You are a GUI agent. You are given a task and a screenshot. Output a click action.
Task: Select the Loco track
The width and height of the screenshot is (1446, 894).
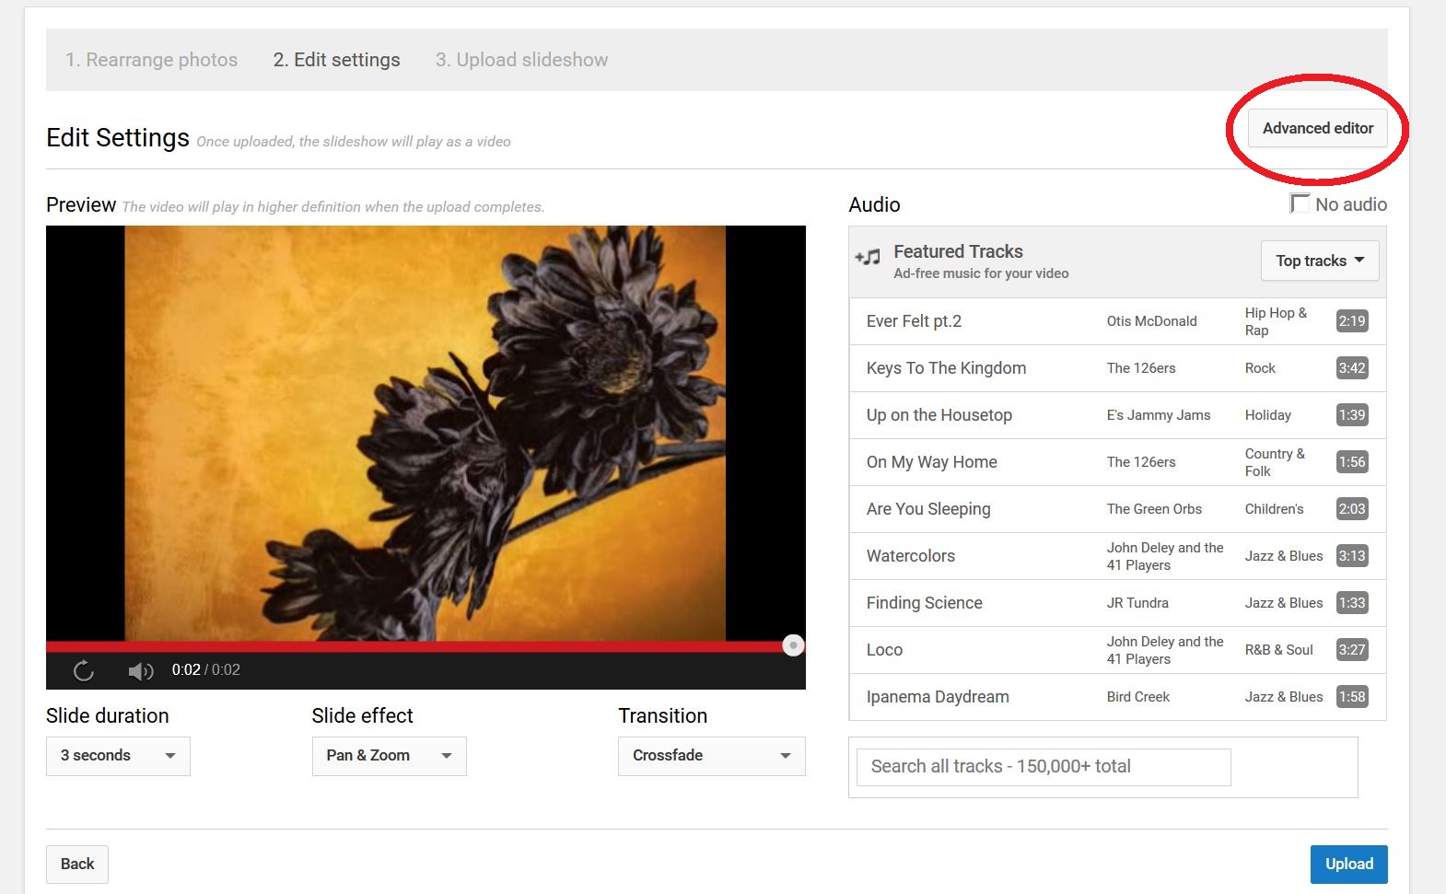1117,650
